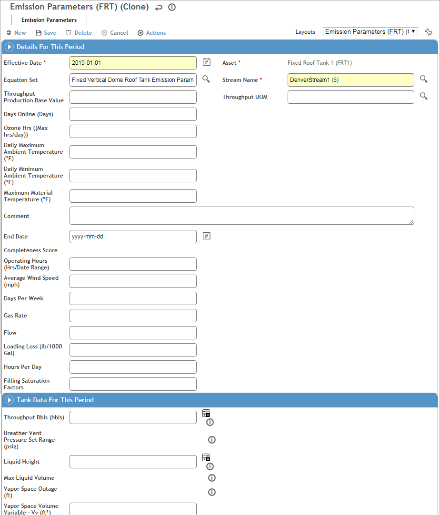Focus the Gas Rate field
The width and height of the screenshot is (440, 515).
[133, 316]
